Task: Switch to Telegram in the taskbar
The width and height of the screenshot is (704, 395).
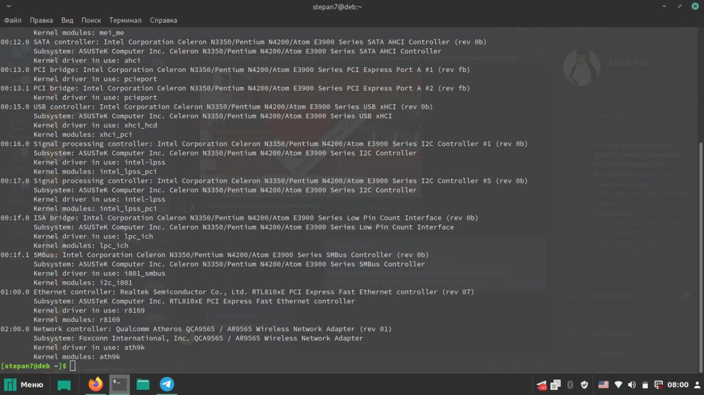Action: tap(167, 385)
